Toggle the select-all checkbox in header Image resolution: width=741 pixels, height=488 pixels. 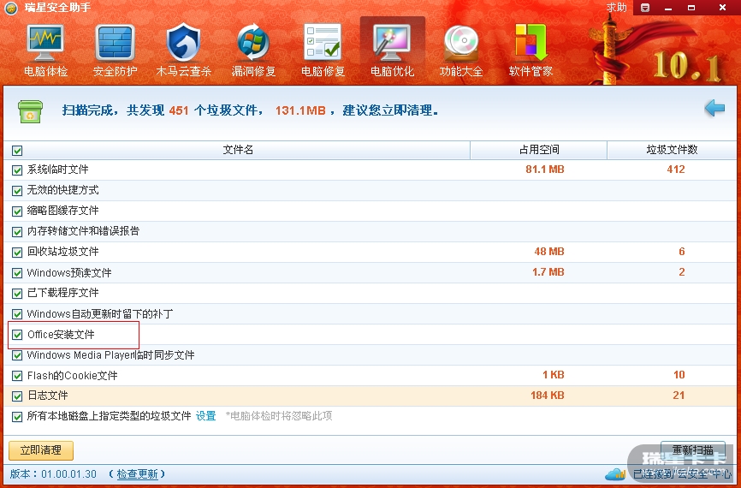[x=17, y=151]
